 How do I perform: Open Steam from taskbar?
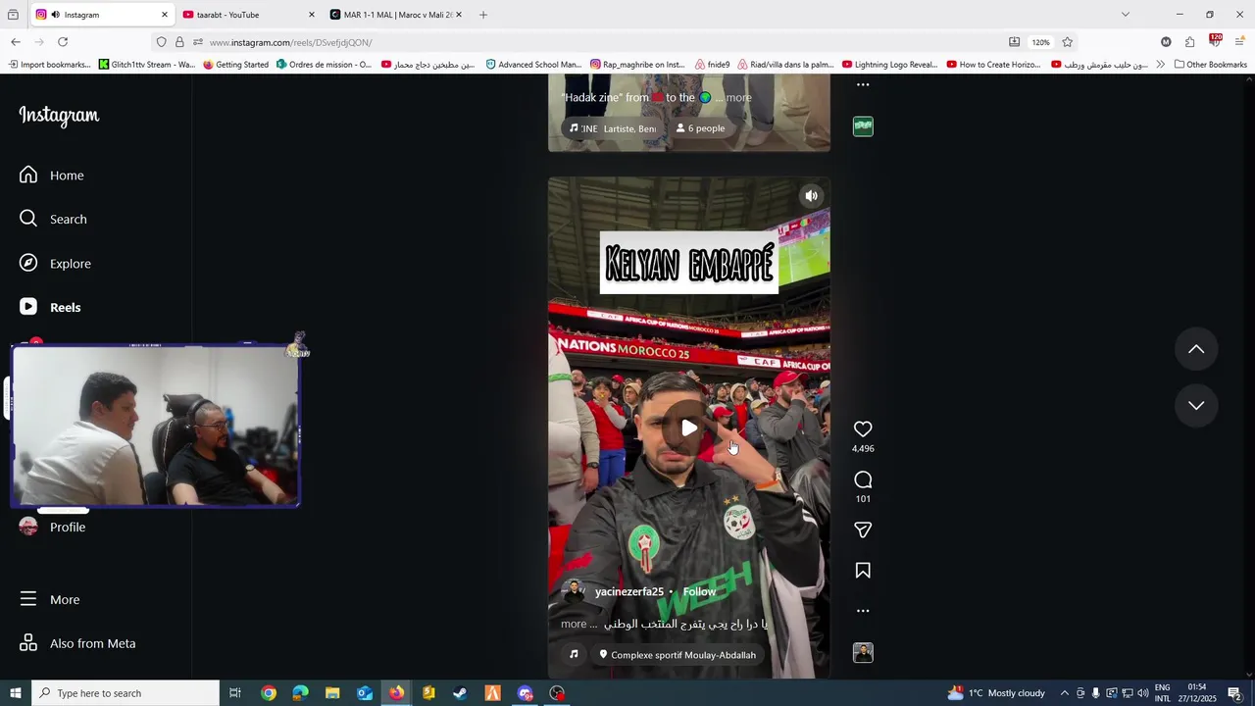(x=460, y=693)
